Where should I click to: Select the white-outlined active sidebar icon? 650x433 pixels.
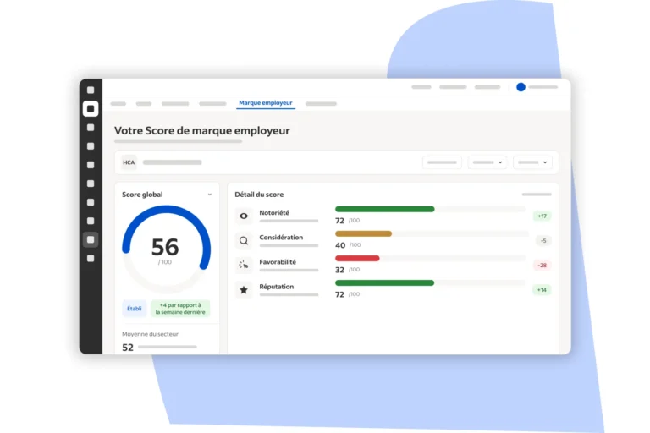pos(91,109)
